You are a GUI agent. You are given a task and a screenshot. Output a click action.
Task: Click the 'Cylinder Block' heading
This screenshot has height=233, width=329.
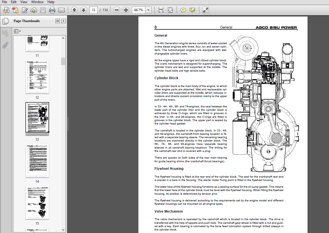pos(166,78)
